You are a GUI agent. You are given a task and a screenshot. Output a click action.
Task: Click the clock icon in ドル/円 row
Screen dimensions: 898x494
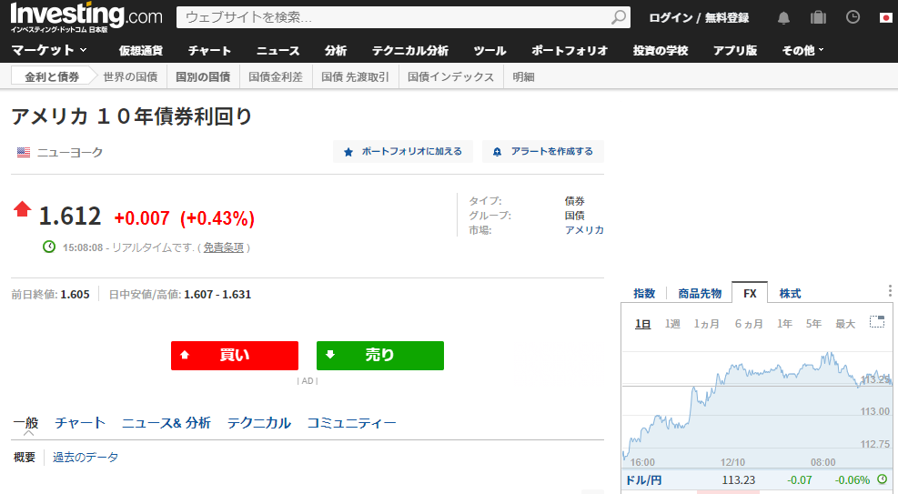882,479
